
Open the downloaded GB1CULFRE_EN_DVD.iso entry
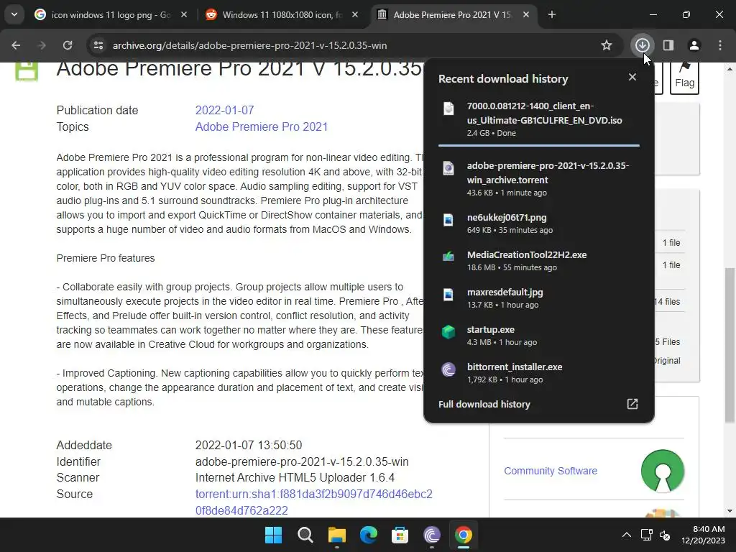pyautogui.click(x=538, y=119)
